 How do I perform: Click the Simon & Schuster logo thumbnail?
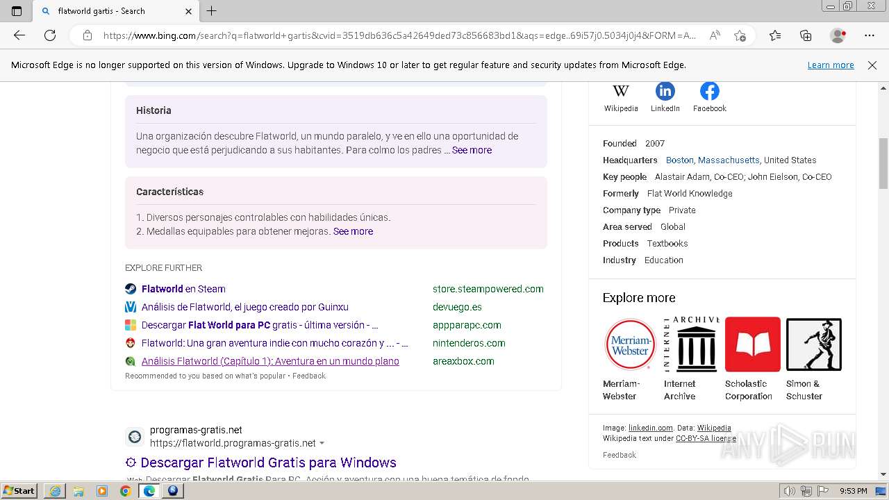click(813, 344)
